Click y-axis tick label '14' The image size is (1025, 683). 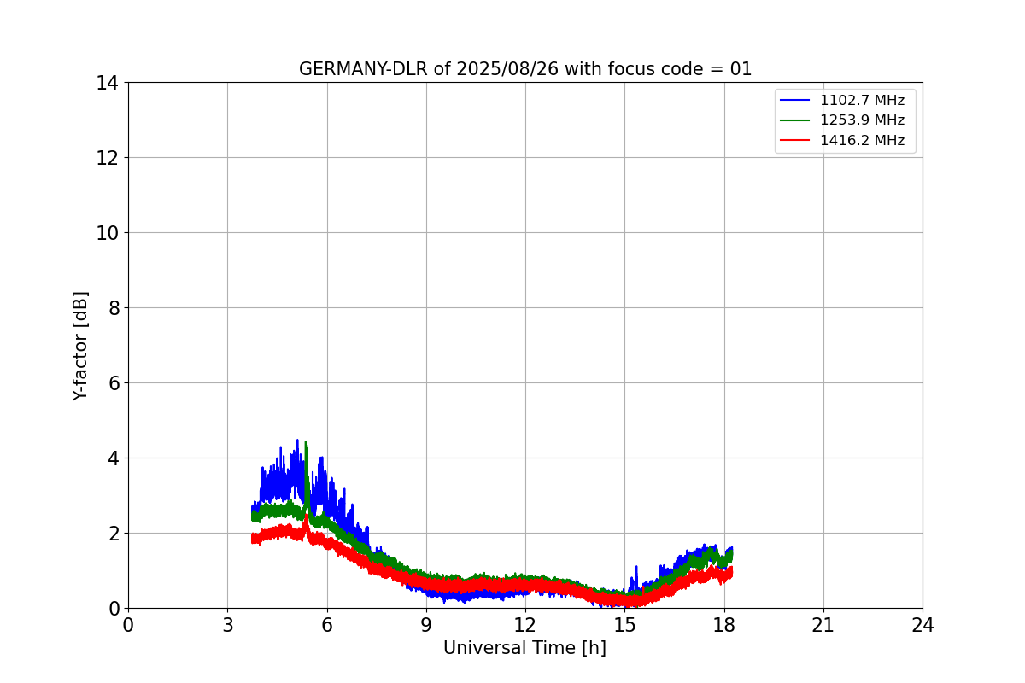[107, 83]
